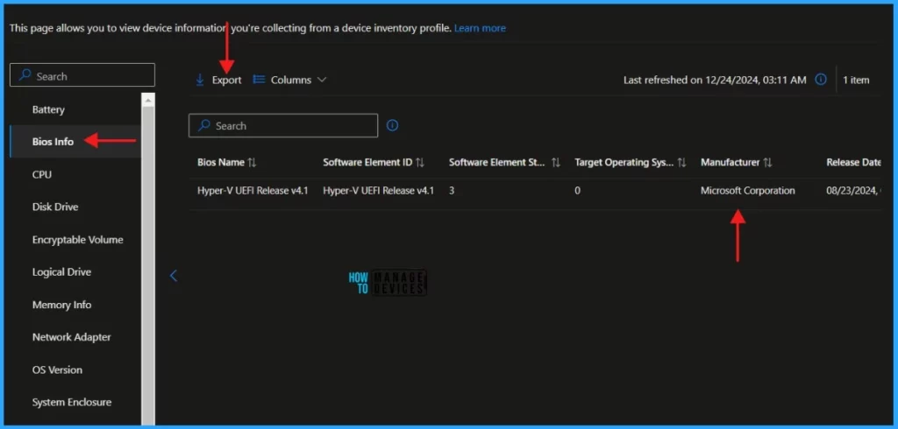
Task: Open System Enclosure category
Action: (x=72, y=402)
